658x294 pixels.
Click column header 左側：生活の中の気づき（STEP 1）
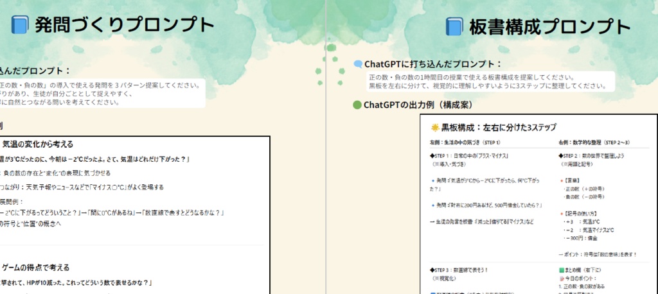pyautogui.click(x=465, y=143)
